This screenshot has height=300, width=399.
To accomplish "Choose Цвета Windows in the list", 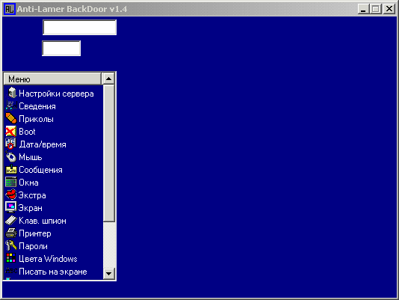I will 48,259.
